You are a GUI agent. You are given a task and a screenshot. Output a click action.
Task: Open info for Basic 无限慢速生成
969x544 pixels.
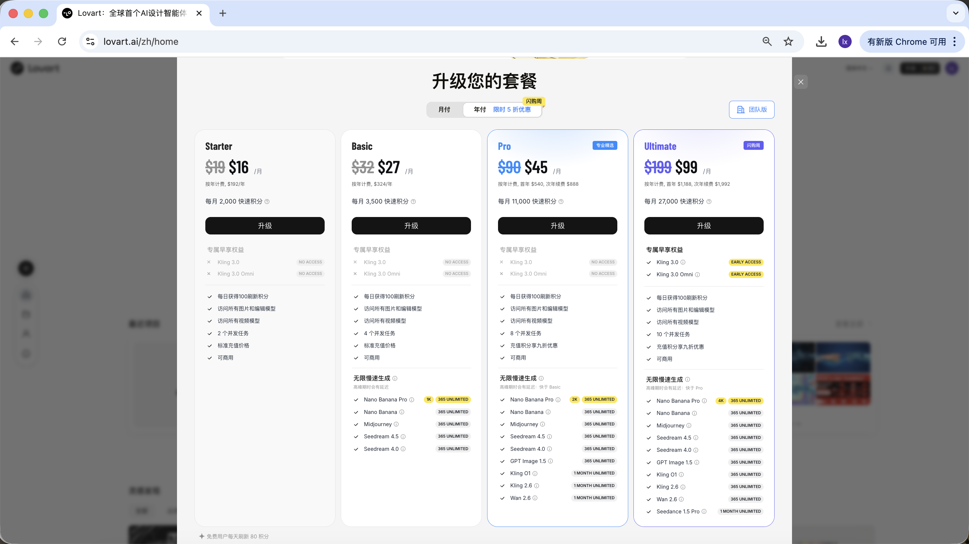395,378
